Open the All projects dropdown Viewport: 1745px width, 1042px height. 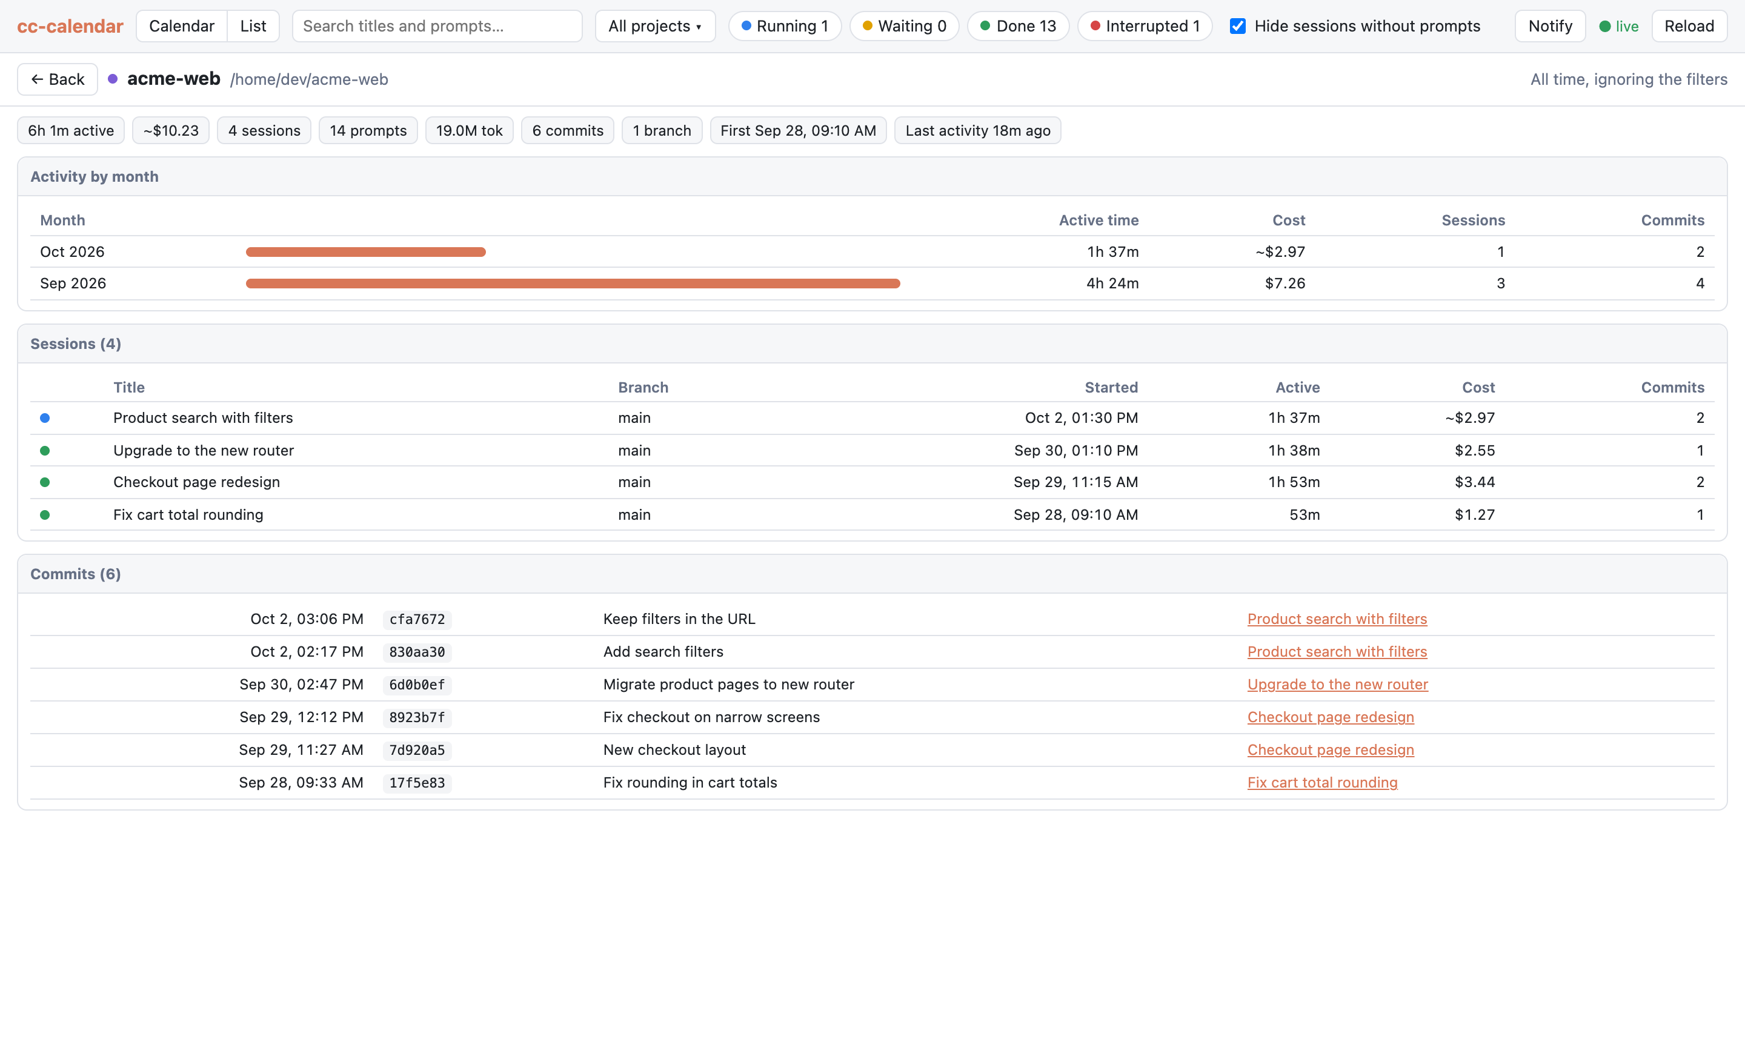tap(654, 26)
